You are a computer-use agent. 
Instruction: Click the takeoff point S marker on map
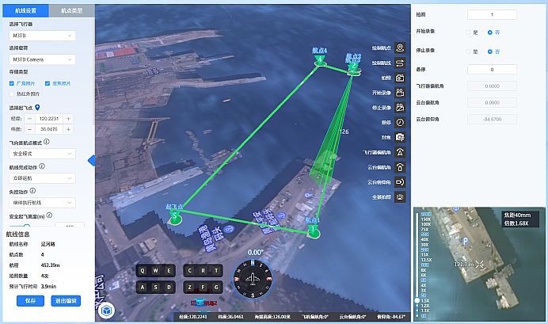(x=174, y=218)
